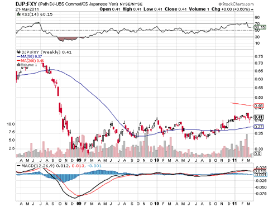Click the red line swatch before MA(200)
Screen dimensions: 273x207
(18, 61)
